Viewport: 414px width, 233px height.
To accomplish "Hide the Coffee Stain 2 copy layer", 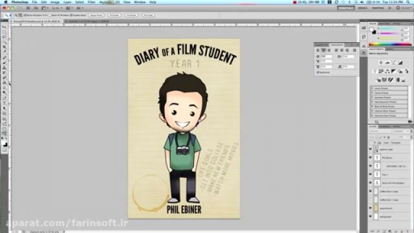I will (371, 192).
